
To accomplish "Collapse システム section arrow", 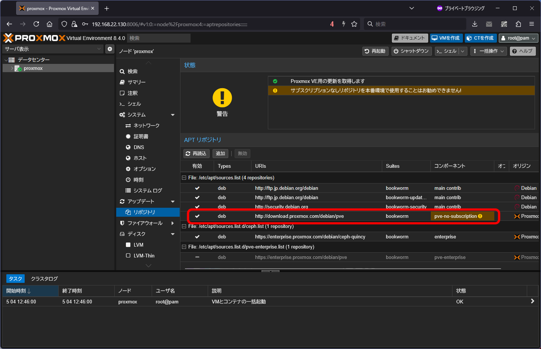I will click(173, 115).
